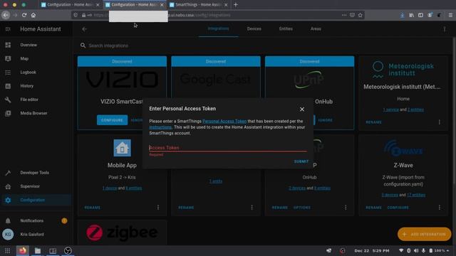This screenshot has width=456, height=256.
Task: Rename the Z-Wave integration
Action: click(373, 208)
